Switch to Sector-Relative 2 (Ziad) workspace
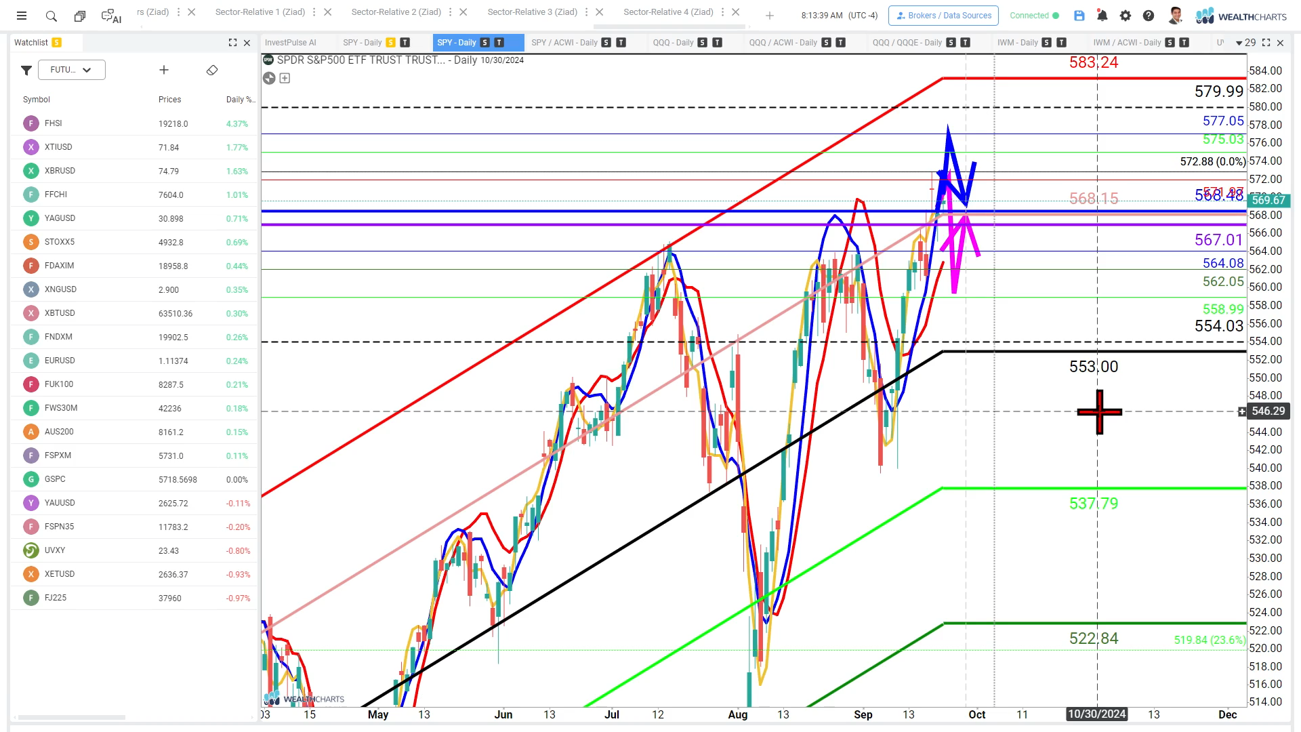Viewport: 1301px width, 732px height. point(396,12)
